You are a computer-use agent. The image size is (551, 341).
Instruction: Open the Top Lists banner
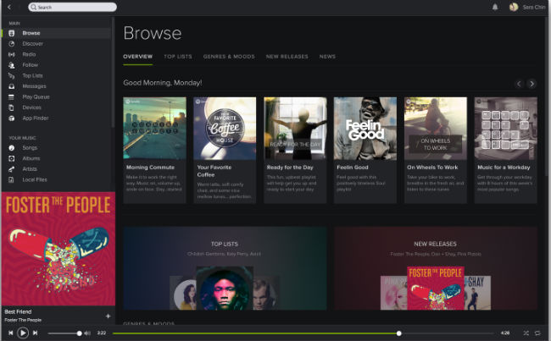(x=225, y=268)
